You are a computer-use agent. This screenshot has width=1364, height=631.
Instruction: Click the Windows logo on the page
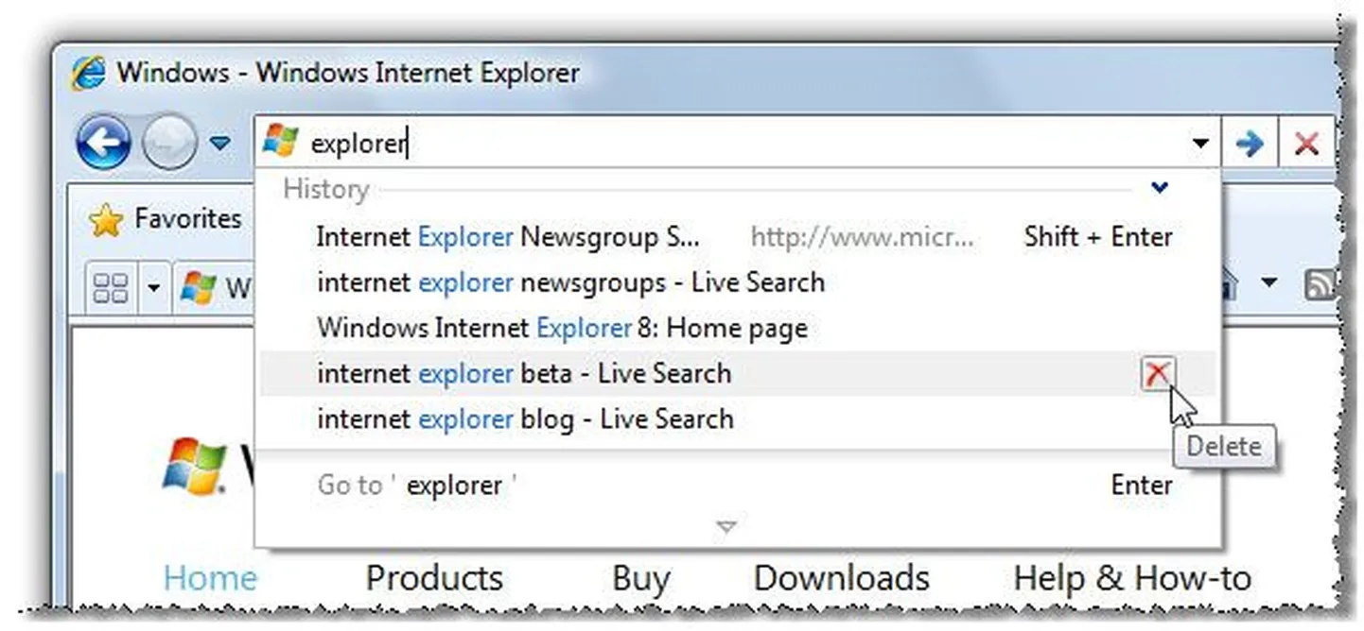[x=195, y=466]
